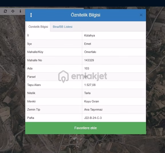
Task: Click the Ada label
Action: pyautogui.click(x=30, y=68)
